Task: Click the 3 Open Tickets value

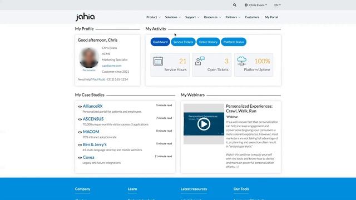Action: pos(226,61)
